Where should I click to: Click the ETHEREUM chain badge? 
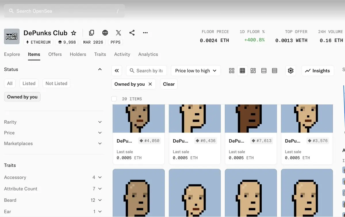(39, 42)
